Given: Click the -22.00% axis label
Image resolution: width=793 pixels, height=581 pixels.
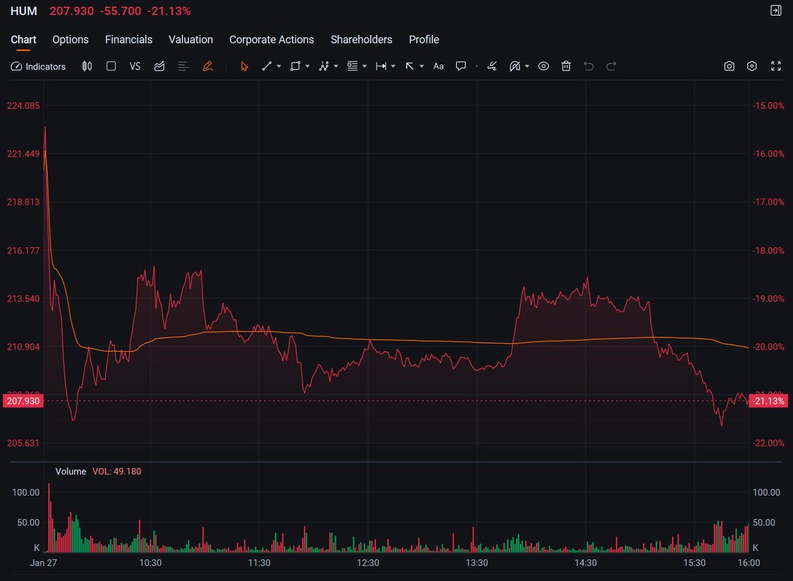Looking at the screenshot, I should (769, 443).
